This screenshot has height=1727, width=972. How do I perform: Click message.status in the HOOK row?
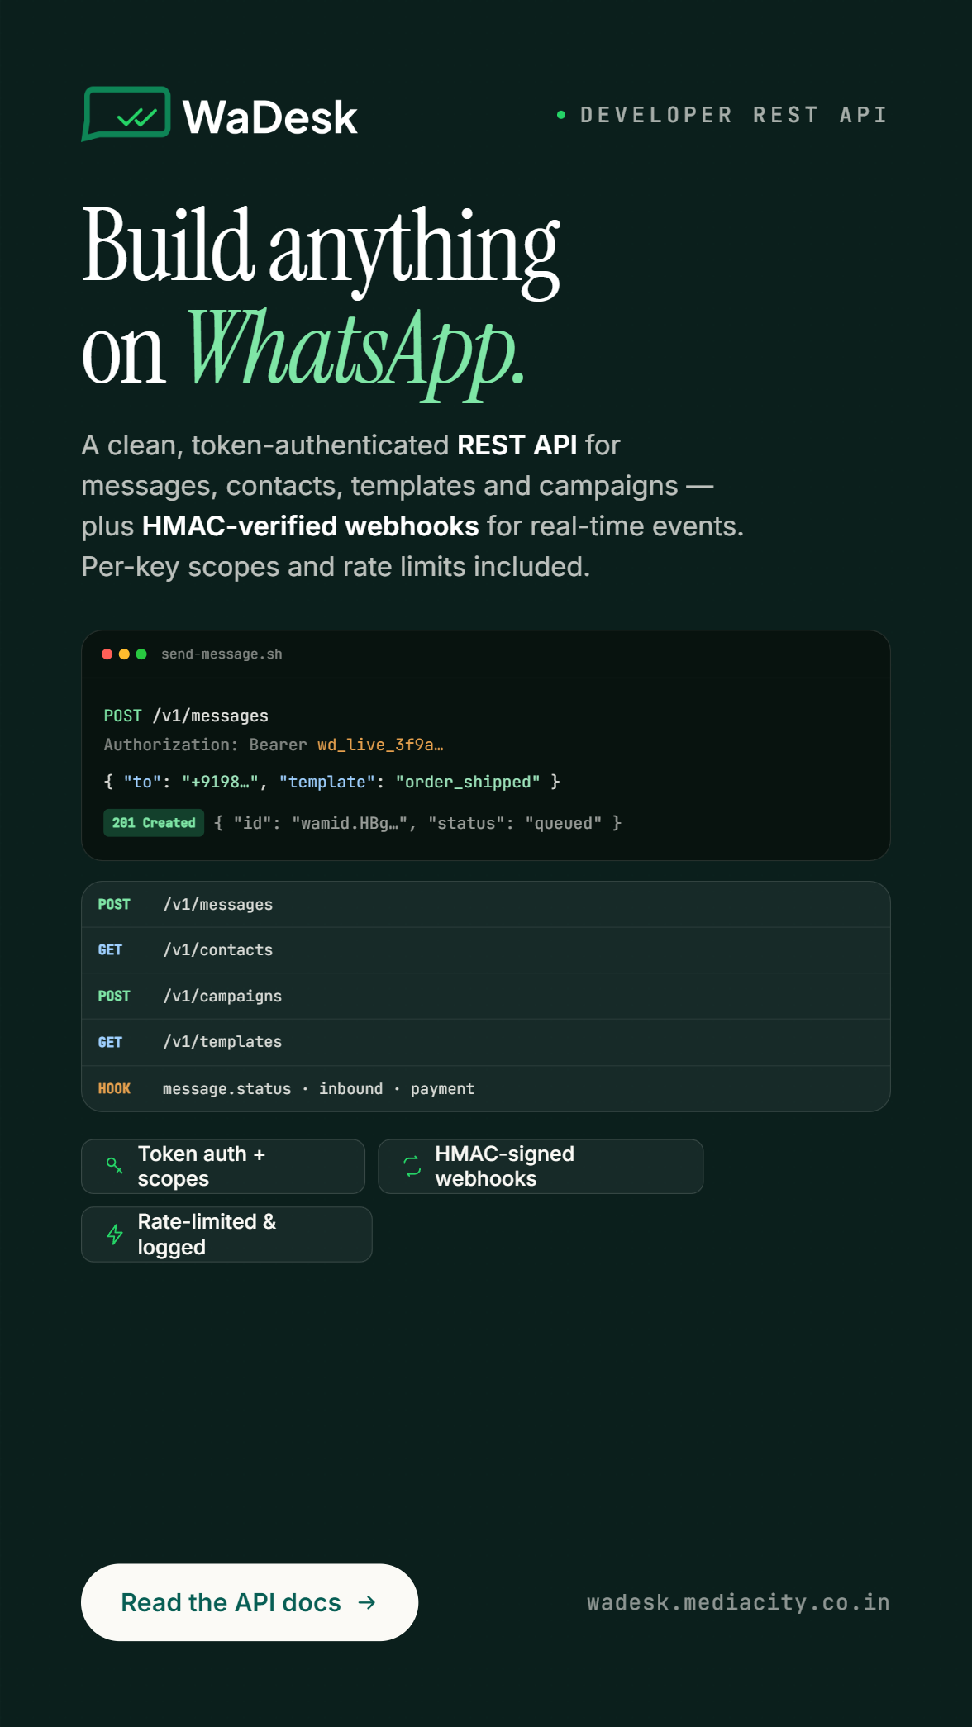(x=226, y=1089)
